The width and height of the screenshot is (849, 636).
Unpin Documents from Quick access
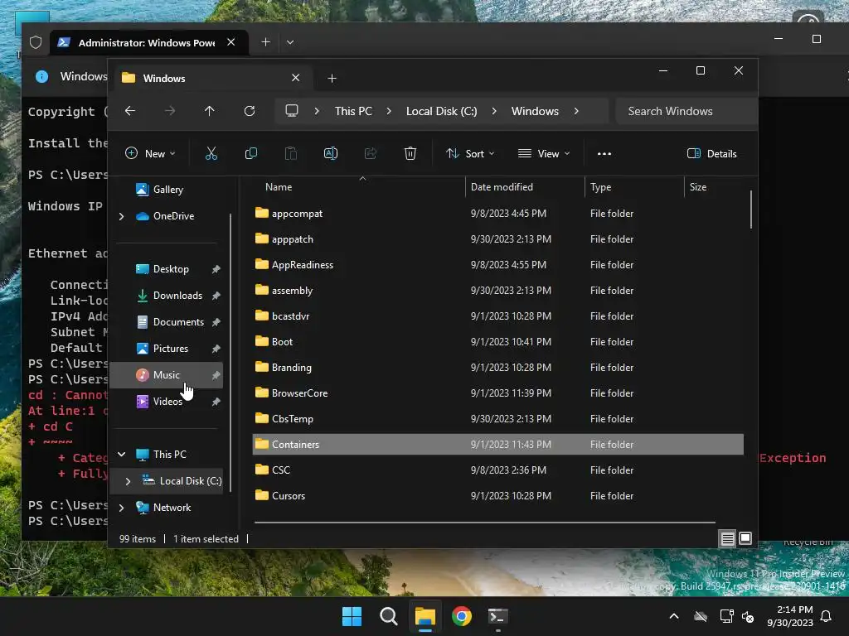[x=216, y=322]
